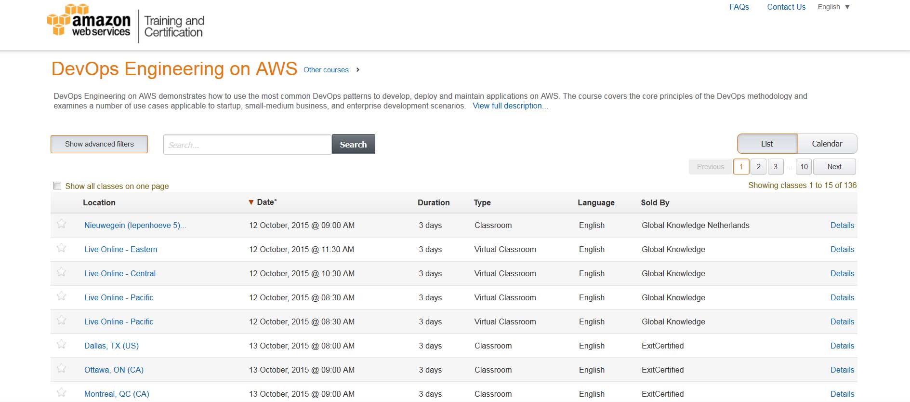View Details for the Montreal class
Viewport: 910px width, 402px height.
pos(842,394)
